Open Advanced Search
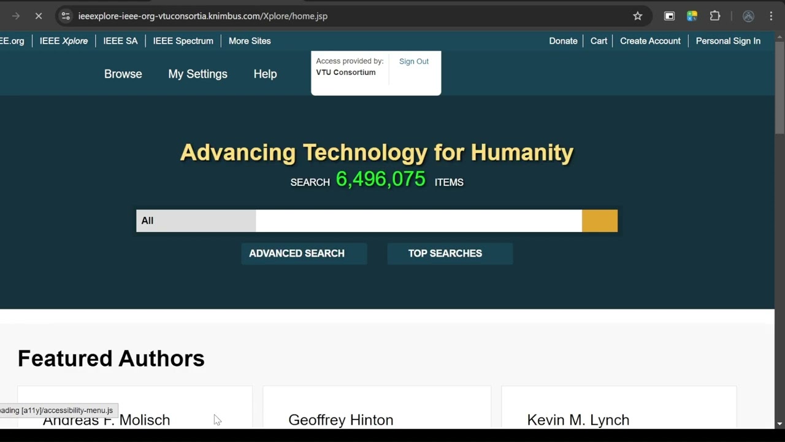The height and width of the screenshot is (442, 785). click(x=304, y=254)
